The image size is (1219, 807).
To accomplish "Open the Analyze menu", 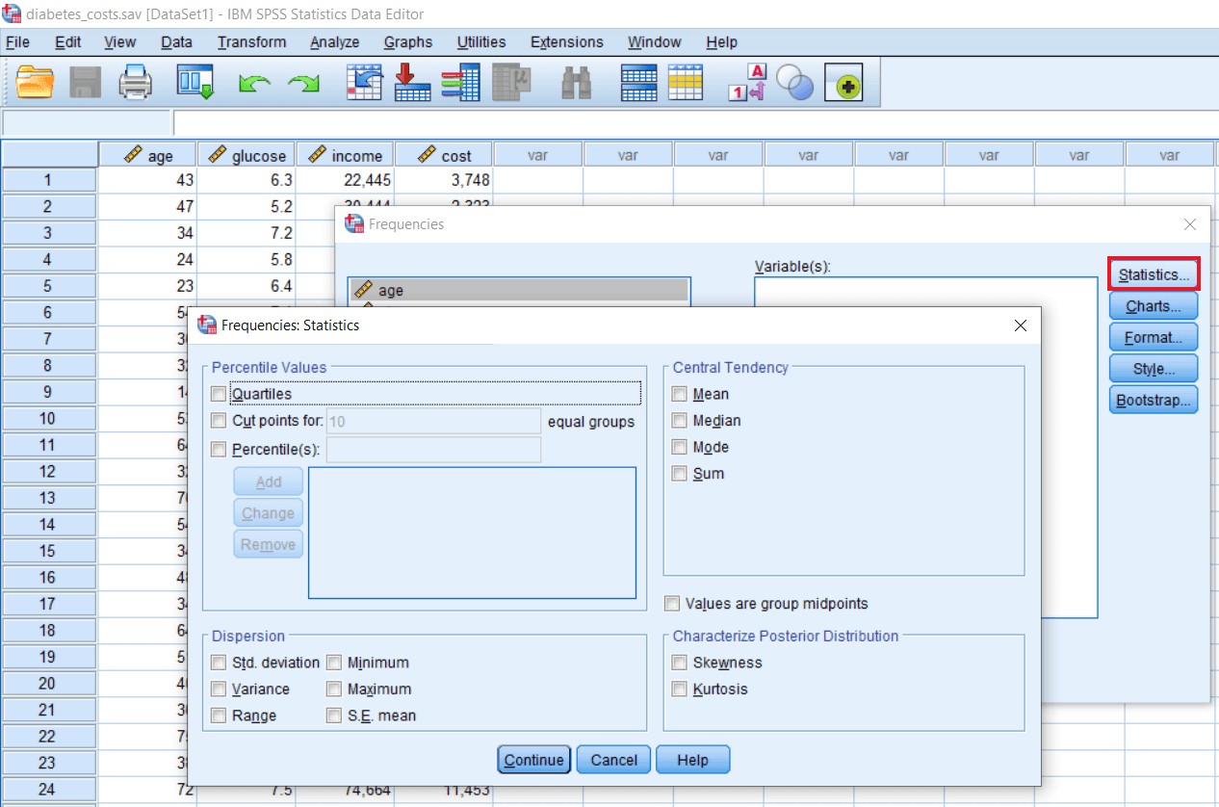I will pos(334,41).
